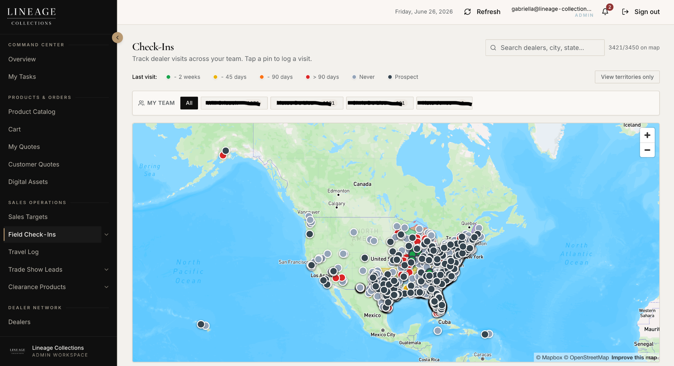Click the gabriella account email

pyautogui.click(x=551, y=9)
